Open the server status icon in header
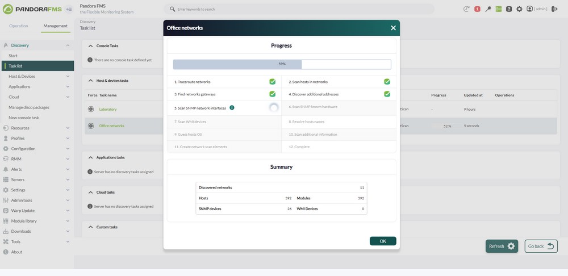568x276 pixels. click(x=499, y=9)
